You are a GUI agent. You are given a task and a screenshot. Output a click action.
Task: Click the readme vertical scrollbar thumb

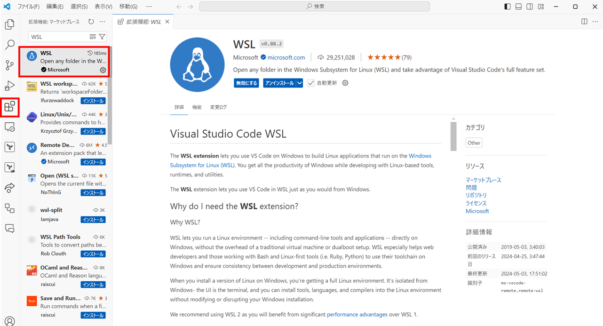click(453, 136)
